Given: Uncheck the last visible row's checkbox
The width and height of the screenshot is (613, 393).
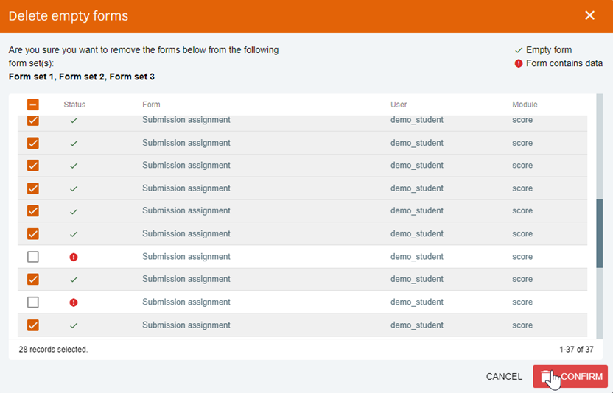Looking at the screenshot, I should coord(33,325).
